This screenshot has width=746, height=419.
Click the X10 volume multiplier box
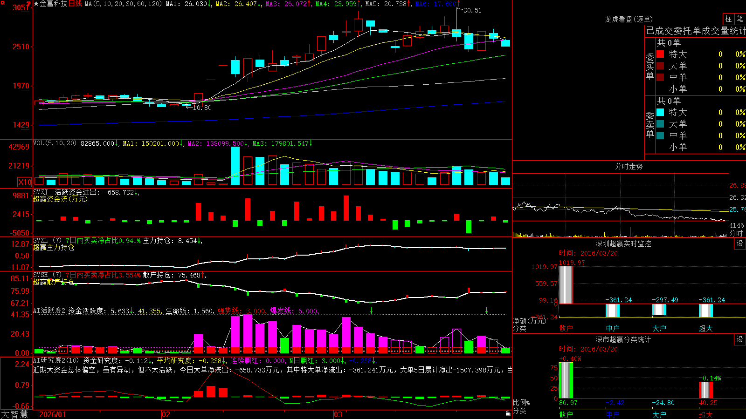(25, 182)
